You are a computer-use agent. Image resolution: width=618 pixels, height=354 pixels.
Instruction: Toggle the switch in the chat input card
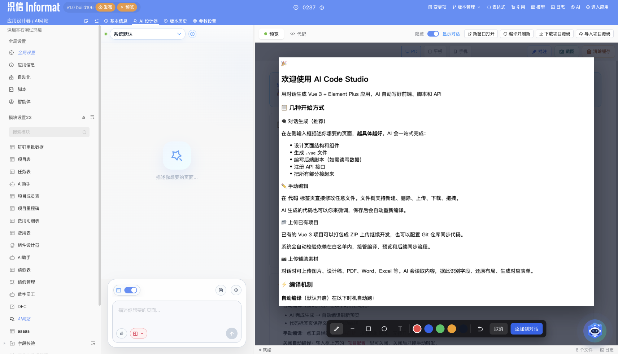[131, 290]
